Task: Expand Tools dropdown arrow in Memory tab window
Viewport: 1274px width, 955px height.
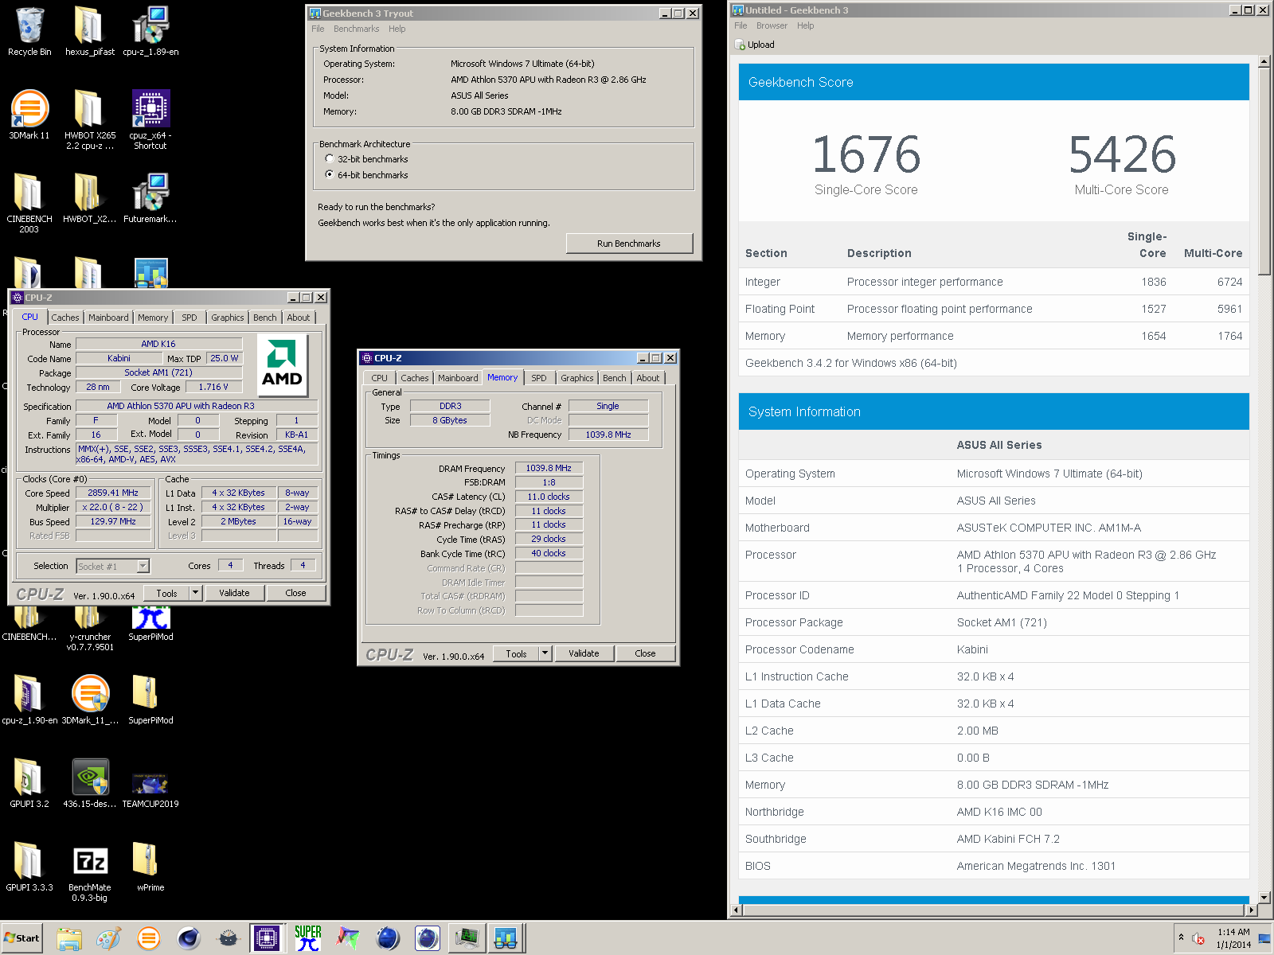Action: pyautogui.click(x=545, y=653)
